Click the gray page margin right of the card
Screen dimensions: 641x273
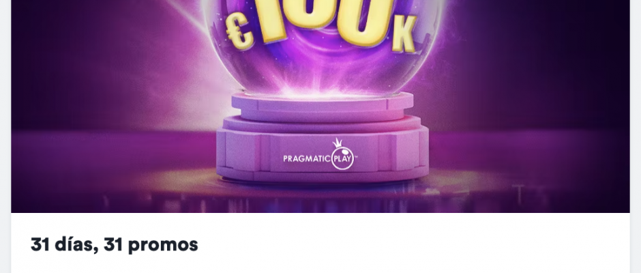coord(636,136)
